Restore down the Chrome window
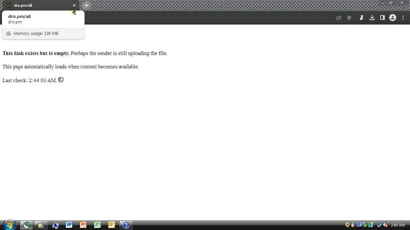The image size is (410, 230). tap(391, 3)
